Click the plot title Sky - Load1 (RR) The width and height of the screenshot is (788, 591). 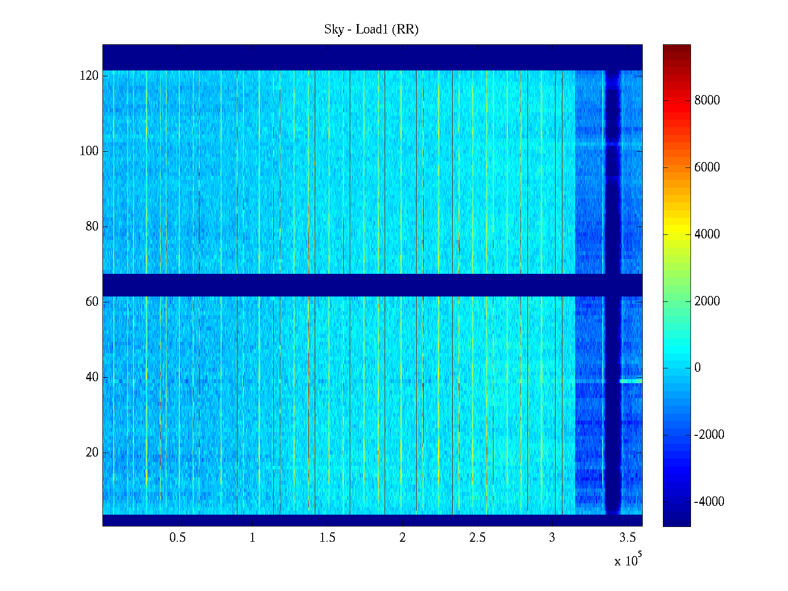coord(371,30)
